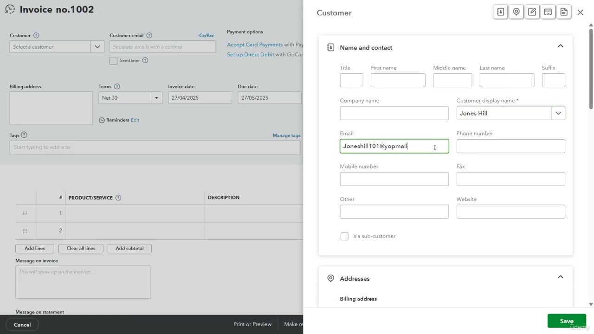Image resolution: width=594 pixels, height=334 pixels.
Task: Focus the First name field
Action: 398,80
